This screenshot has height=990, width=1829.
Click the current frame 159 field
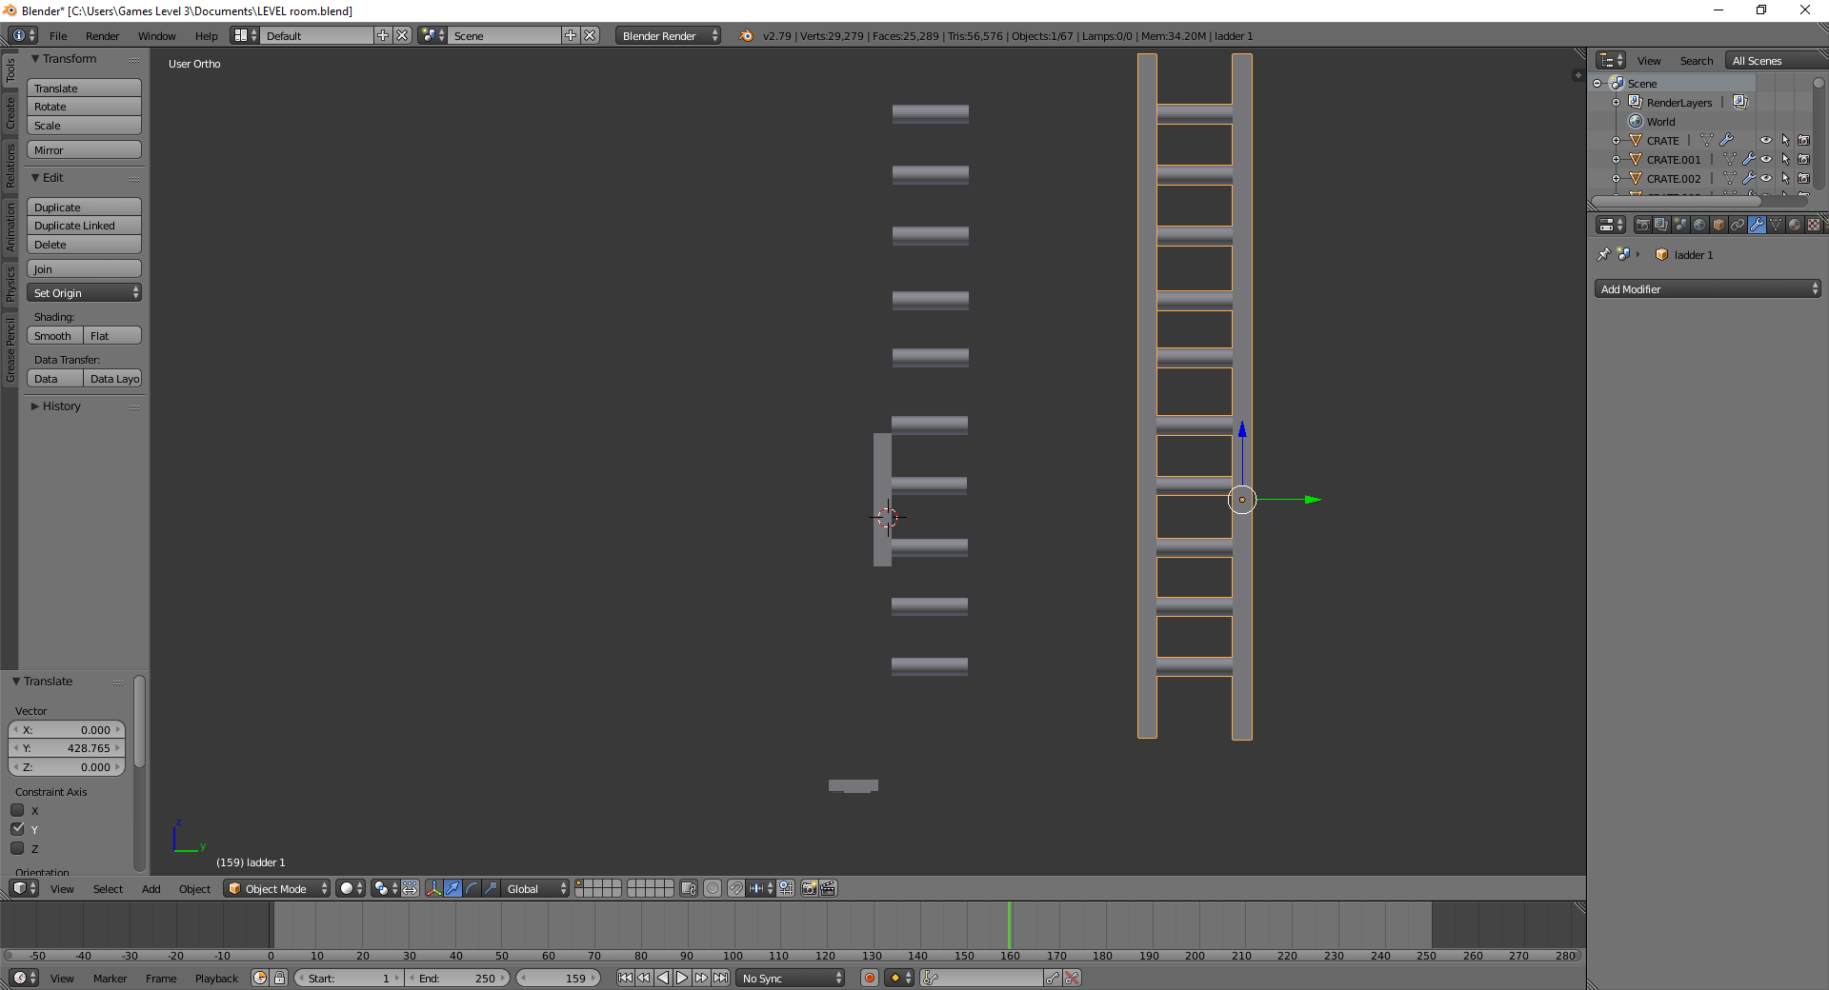[x=558, y=978]
